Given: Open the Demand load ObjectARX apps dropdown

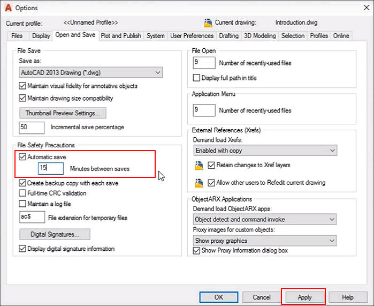Looking at the screenshot, I should point(265,219).
